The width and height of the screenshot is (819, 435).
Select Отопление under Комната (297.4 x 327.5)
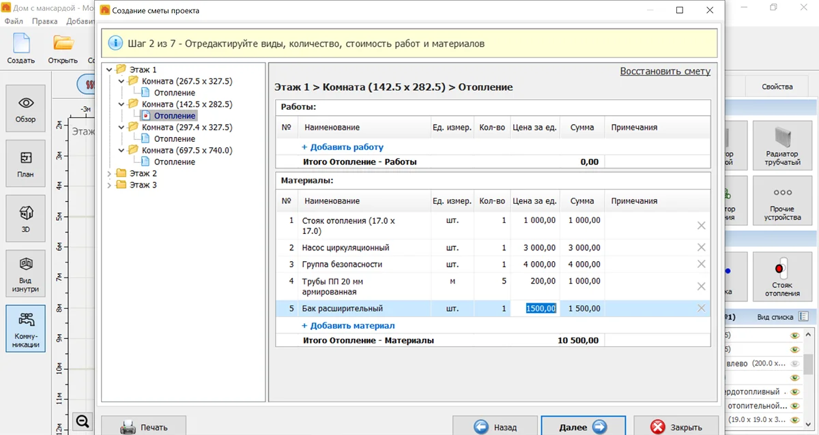tap(174, 139)
